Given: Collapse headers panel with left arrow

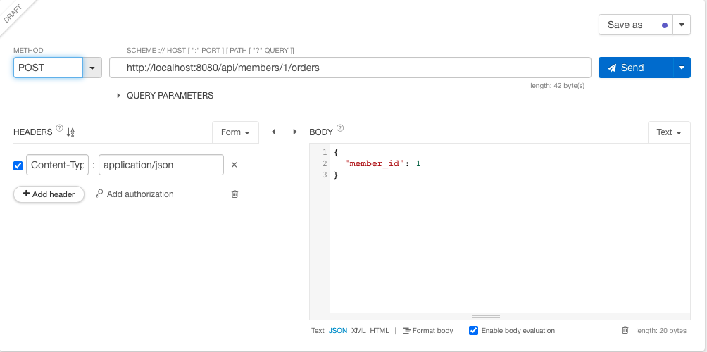Looking at the screenshot, I should 273,132.
